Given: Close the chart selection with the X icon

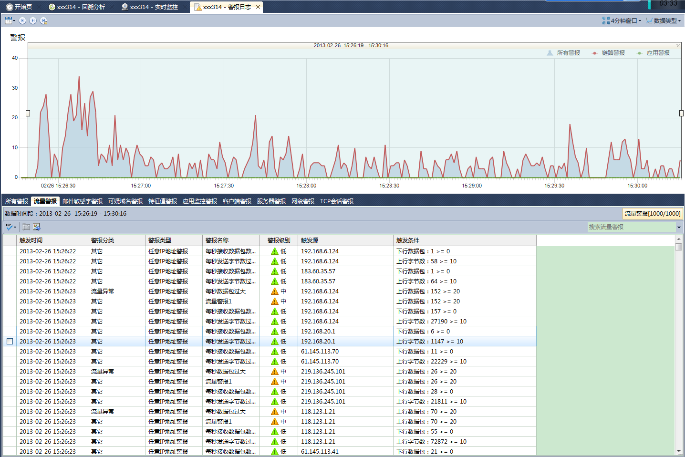Looking at the screenshot, I should (x=678, y=46).
